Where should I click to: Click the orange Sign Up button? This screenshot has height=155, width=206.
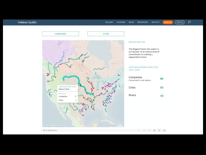168,22
